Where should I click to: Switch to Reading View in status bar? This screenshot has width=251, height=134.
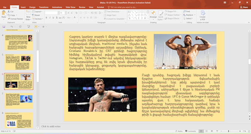212,131
